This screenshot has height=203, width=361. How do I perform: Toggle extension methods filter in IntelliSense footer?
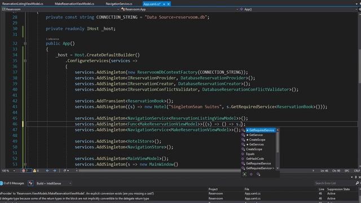[x=258, y=174]
